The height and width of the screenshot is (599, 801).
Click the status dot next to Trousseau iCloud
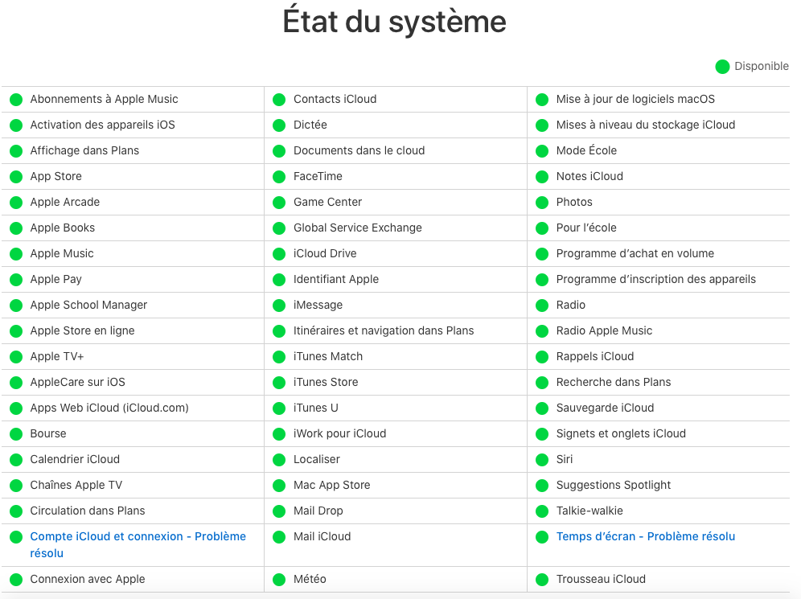tap(542, 580)
